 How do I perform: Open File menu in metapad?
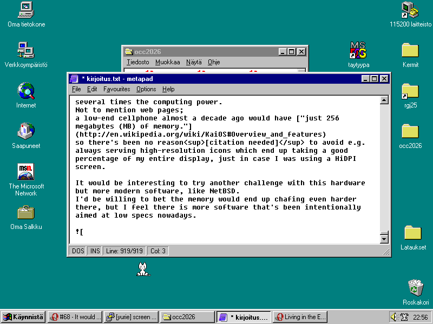(76, 89)
